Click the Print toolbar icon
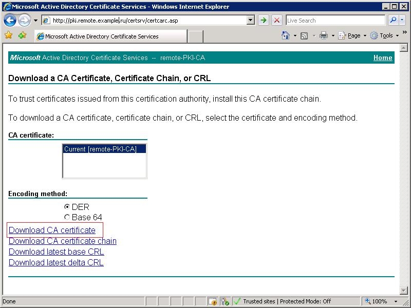The image size is (411, 308). [x=324, y=35]
